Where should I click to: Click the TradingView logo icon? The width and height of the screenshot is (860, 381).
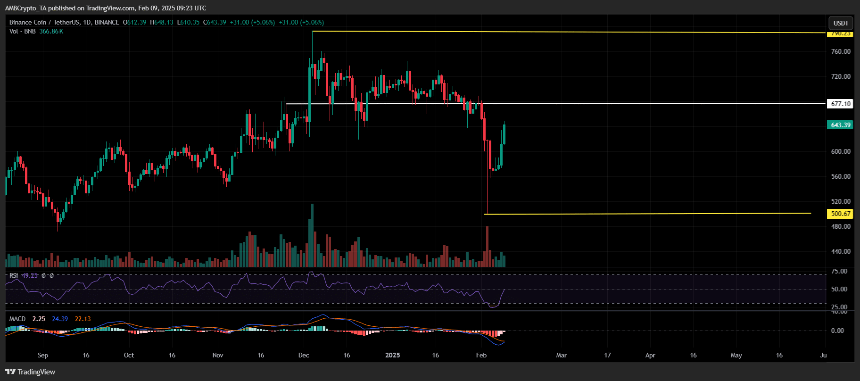(x=10, y=372)
